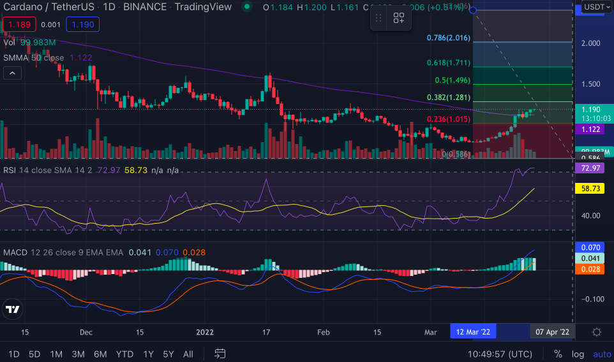Click the purple 1.122 SMMA axis label
Viewport: 614px width, 362px height.
[590, 129]
